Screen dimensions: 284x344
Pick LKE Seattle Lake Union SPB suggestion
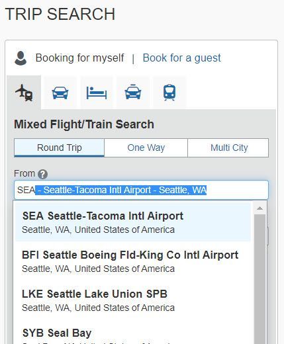pos(133,300)
